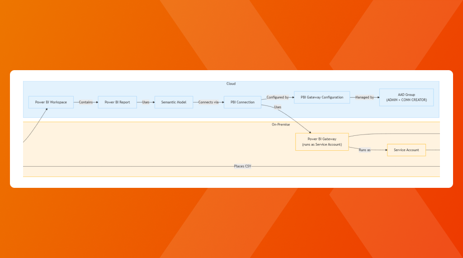Screen dimensions: 463x258
Task: Select the Semantic Model node
Action: tap(174, 102)
